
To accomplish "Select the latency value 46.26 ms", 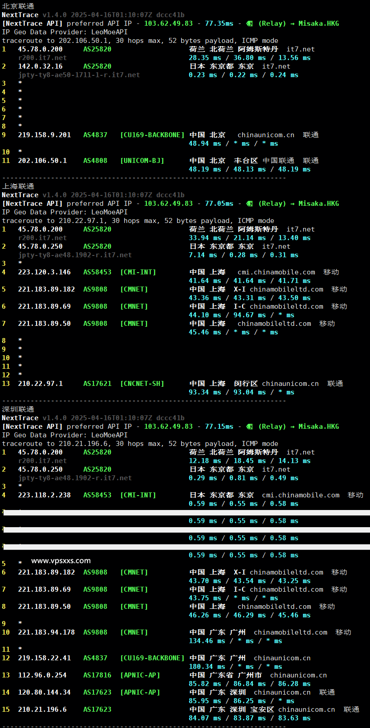I will tap(205, 615).
